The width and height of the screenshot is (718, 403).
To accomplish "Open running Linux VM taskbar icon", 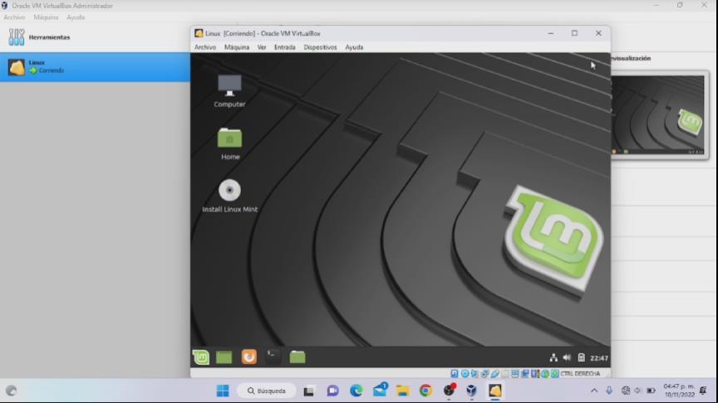I will click(495, 391).
